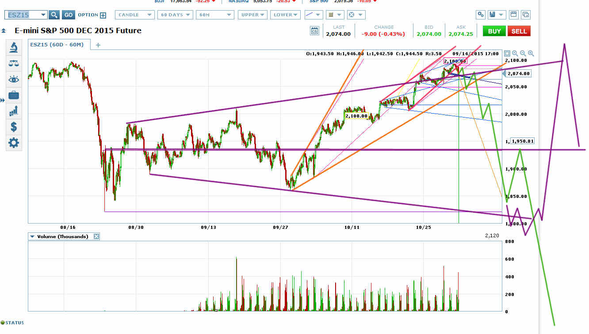The height and width of the screenshot is (334, 589).
Task: Open the trendline drawing tool dropdown
Action: (314, 15)
